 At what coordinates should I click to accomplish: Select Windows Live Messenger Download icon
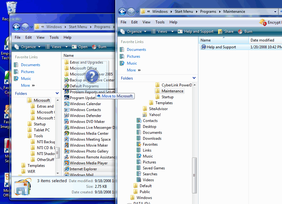66,128
